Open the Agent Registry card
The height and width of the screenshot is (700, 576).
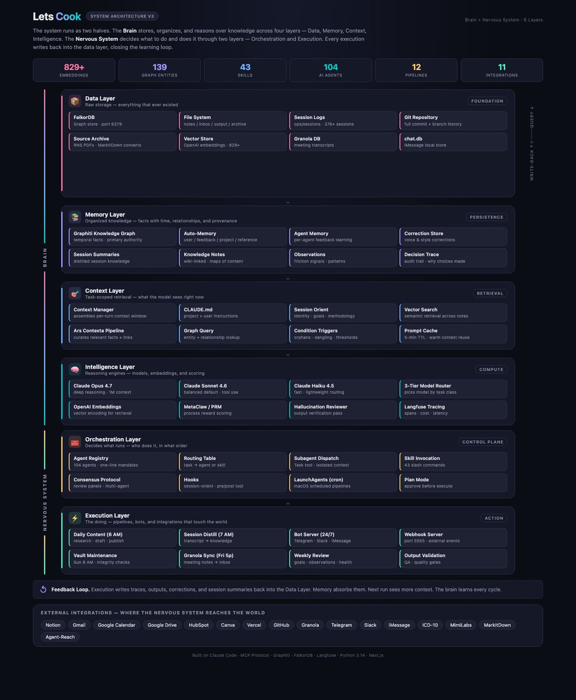point(122,462)
